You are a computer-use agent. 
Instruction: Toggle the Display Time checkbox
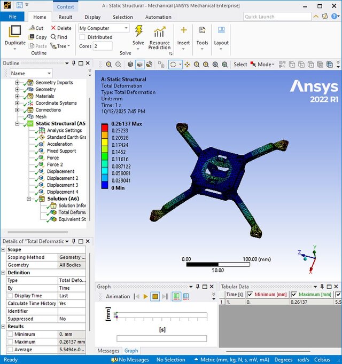(10, 296)
